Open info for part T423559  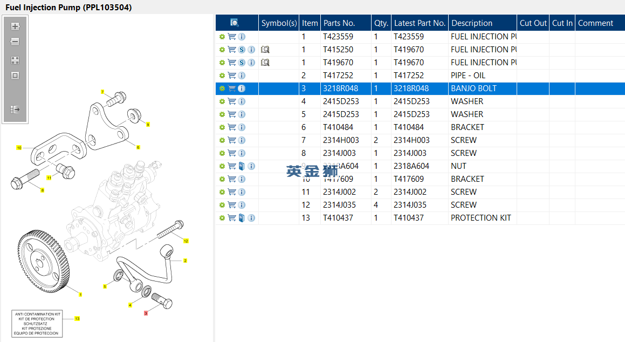[242, 37]
